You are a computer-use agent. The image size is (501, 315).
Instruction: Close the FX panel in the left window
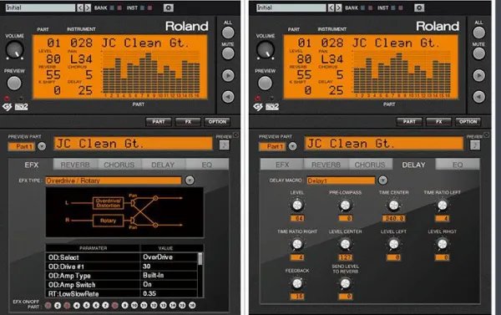coord(235,135)
